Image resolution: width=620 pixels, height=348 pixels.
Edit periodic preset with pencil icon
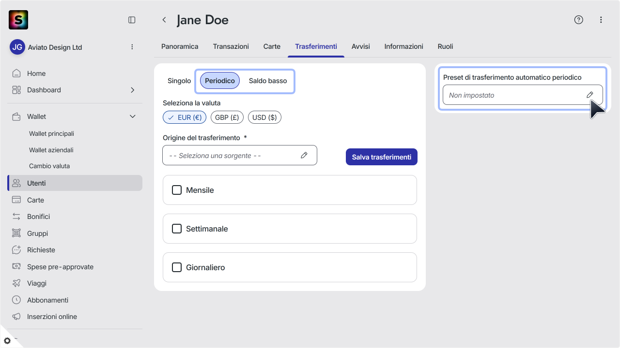coord(590,95)
